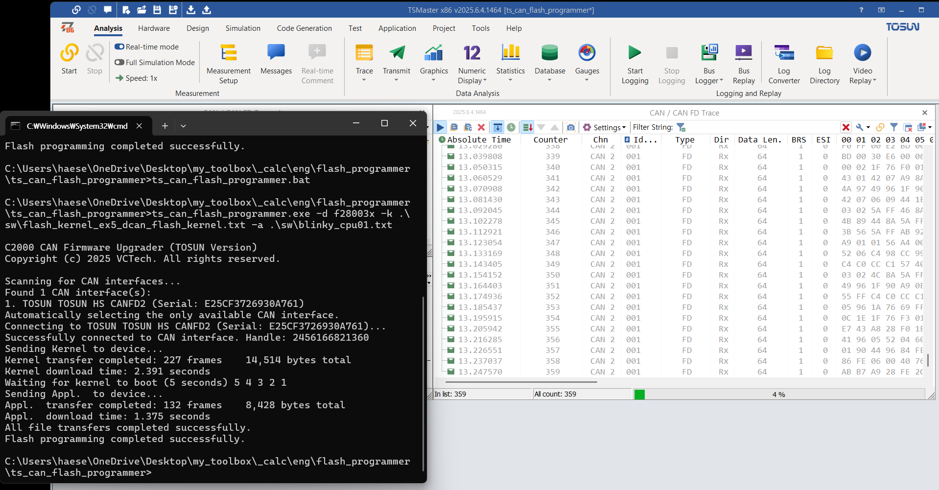Take a trace snapshot with camera icon
This screenshot has height=490, width=939.
[571, 127]
